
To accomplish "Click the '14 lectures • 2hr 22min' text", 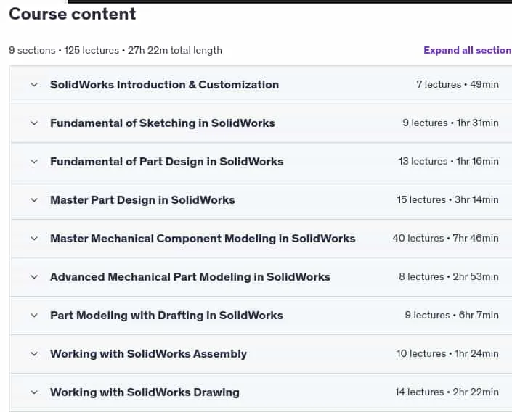I will [x=447, y=392].
